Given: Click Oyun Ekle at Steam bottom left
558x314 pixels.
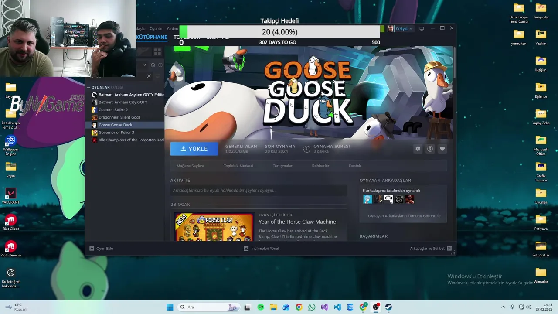Looking at the screenshot, I should [x=101, y=249].
